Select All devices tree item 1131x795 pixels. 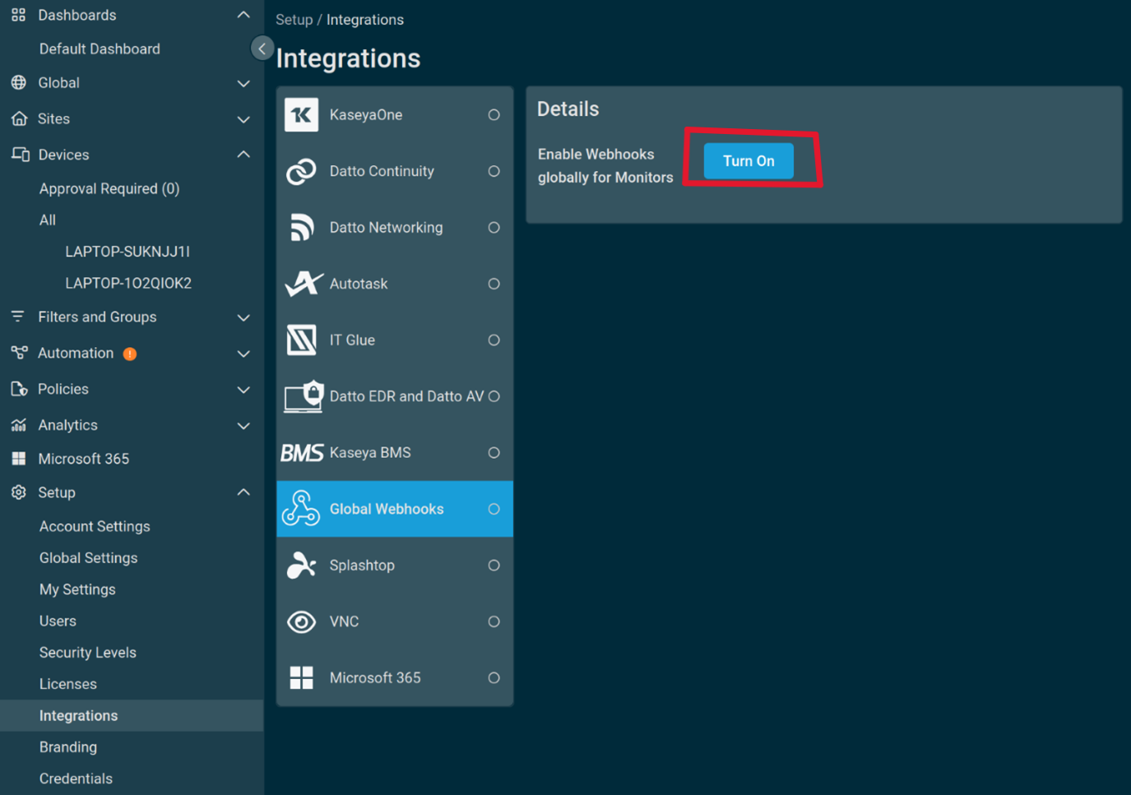(48, 220)
